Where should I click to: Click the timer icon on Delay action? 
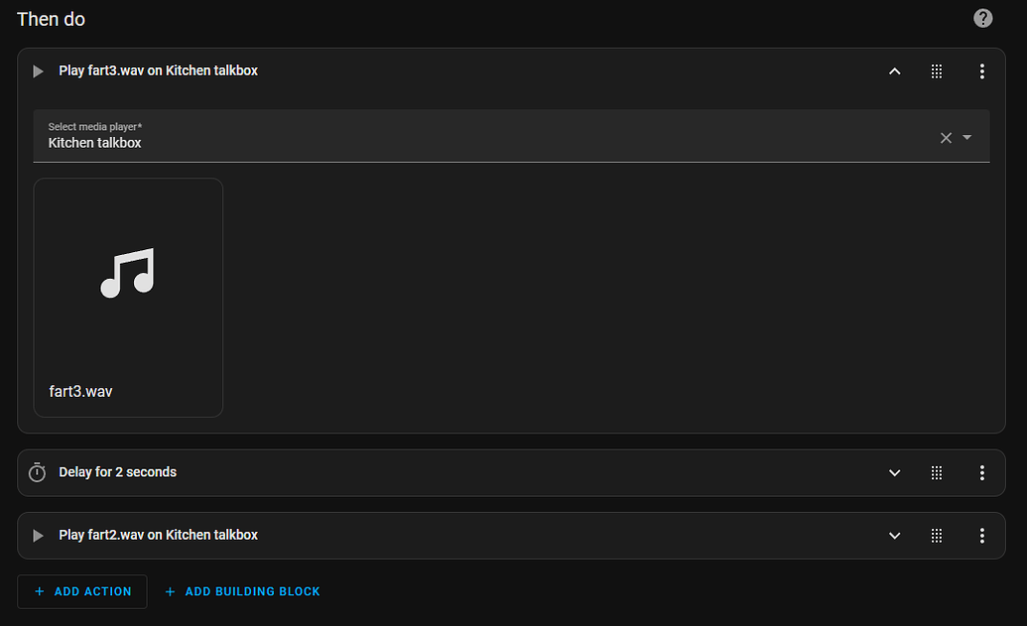[x=38, y=472]
